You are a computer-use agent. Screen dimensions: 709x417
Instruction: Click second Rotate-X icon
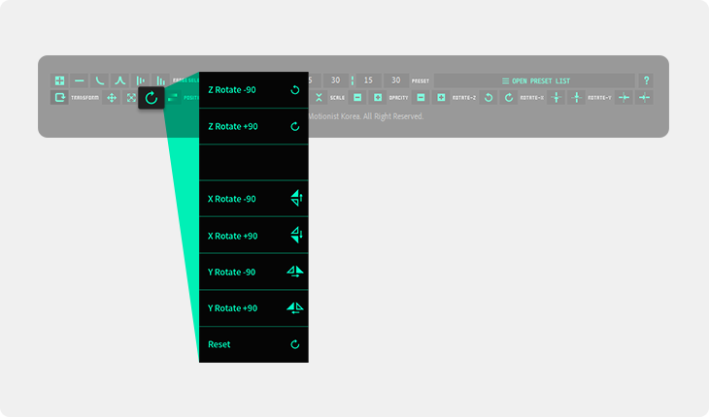click(x=577, y=98)
